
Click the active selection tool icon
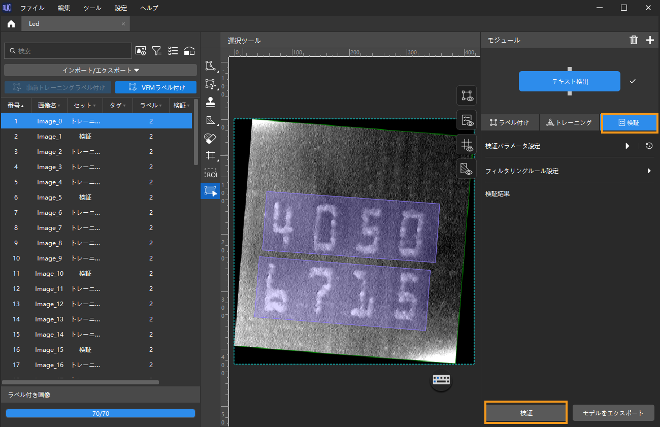point(210,191)
